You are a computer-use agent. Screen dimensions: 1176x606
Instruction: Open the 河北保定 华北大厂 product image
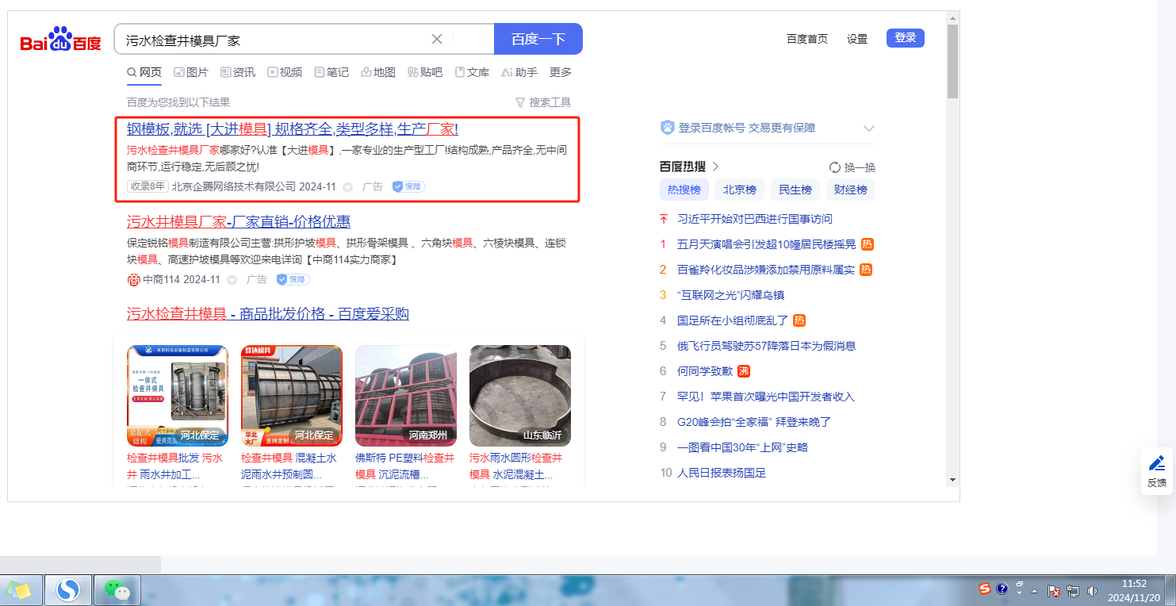pos(292,396)
